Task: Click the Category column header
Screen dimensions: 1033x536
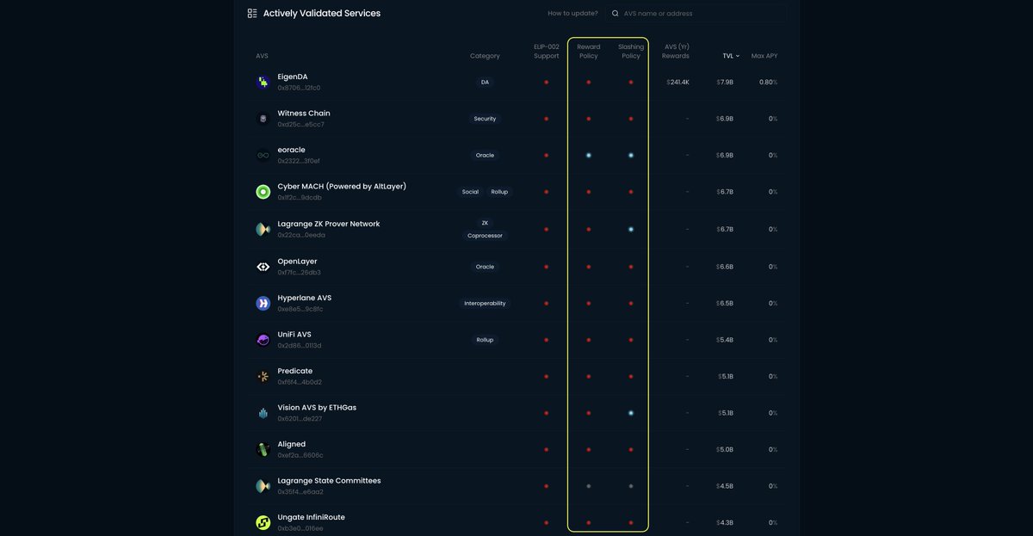Action: [485, 56]
